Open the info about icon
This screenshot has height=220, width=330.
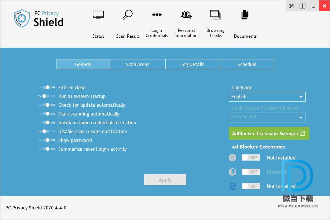(x=302, y=6)
